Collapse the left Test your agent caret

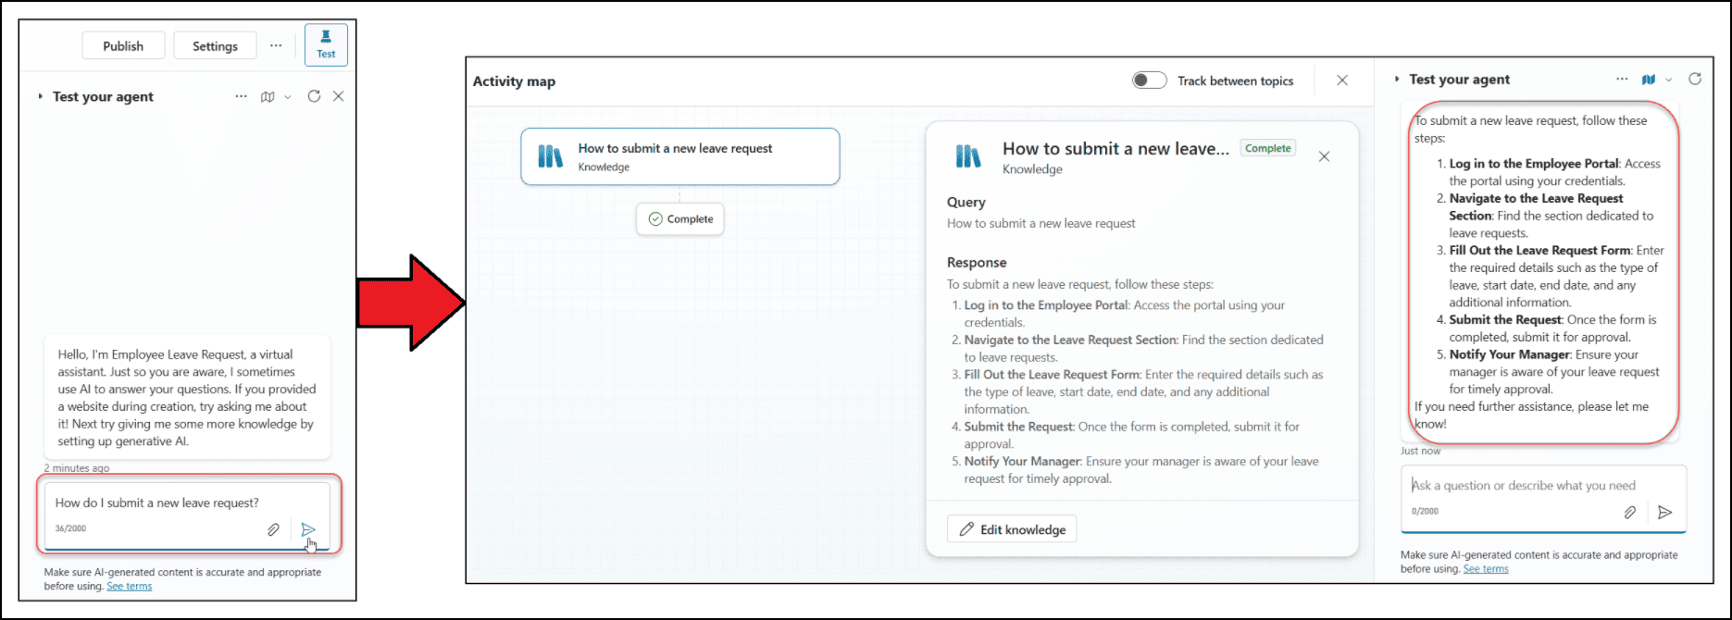[40, 96]
